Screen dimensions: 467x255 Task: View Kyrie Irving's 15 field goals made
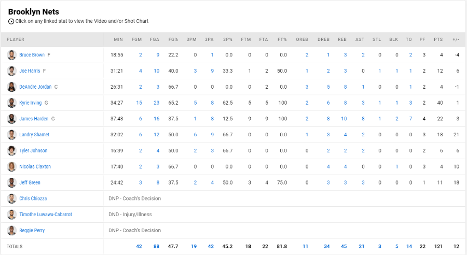tap(139, 103)
